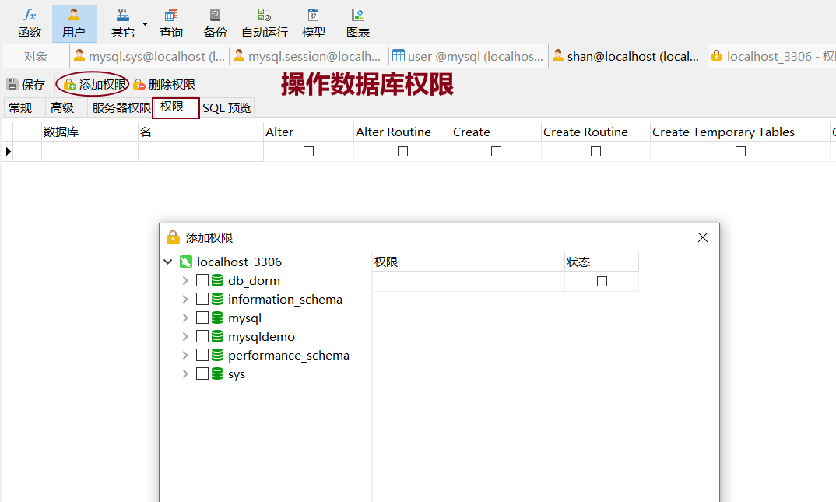Image resolution: width=836 pixels, height=502 pixels.
Task: Check the mysqldemo database checkbox
Action: 202,336
